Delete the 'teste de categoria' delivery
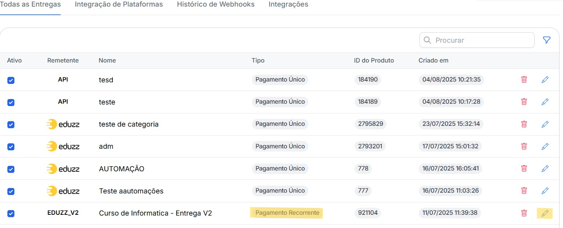Image resolution: width=563 pixels, height=228 pixels. click(x=524, y=124)
